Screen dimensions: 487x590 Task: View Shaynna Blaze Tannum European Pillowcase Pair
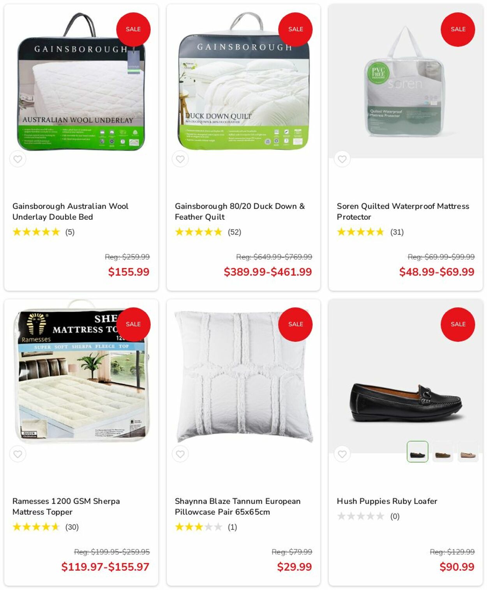[x=237, y=506]
